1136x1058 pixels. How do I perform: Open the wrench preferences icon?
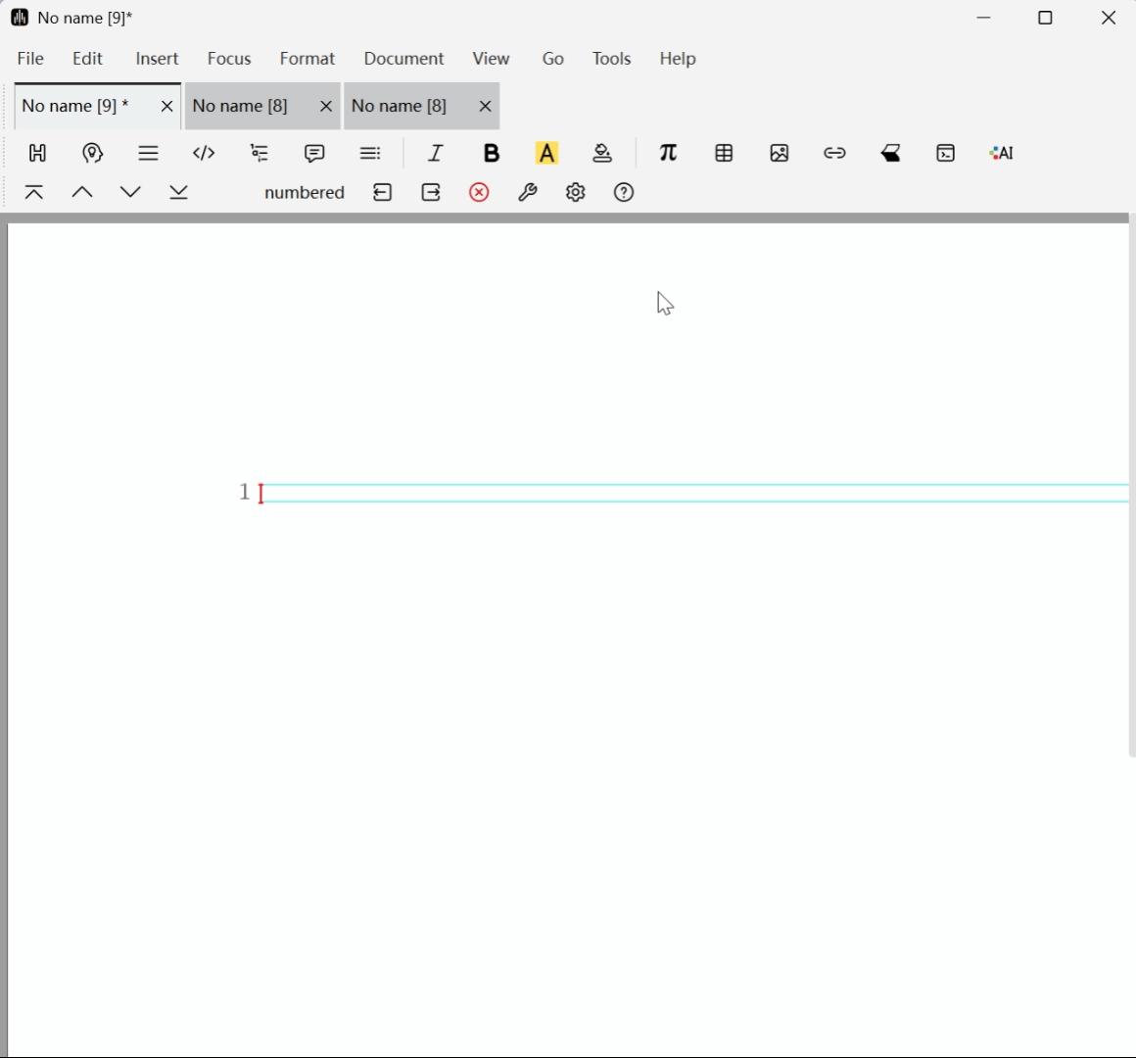click(527, 193)
